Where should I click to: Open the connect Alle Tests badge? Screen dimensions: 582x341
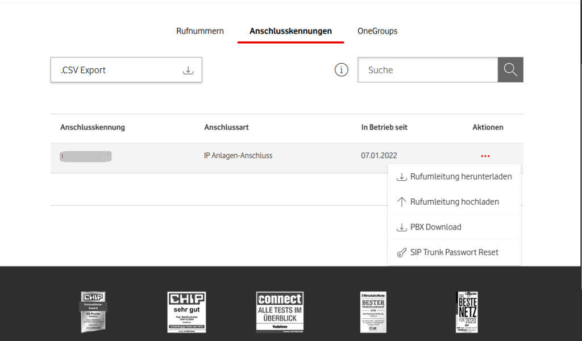280,311
